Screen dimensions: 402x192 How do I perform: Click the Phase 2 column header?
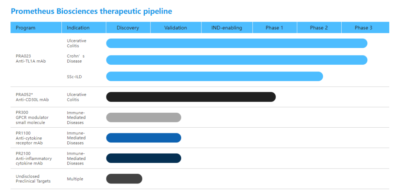(319, 28)
